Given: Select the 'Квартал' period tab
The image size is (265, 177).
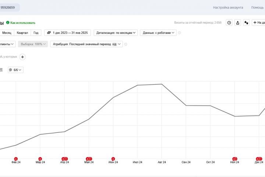Looking at the screenshot, I should pos(22,33).
